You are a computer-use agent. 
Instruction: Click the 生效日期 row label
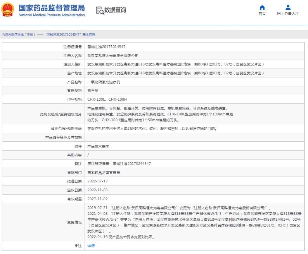click(x=74, y=190)
